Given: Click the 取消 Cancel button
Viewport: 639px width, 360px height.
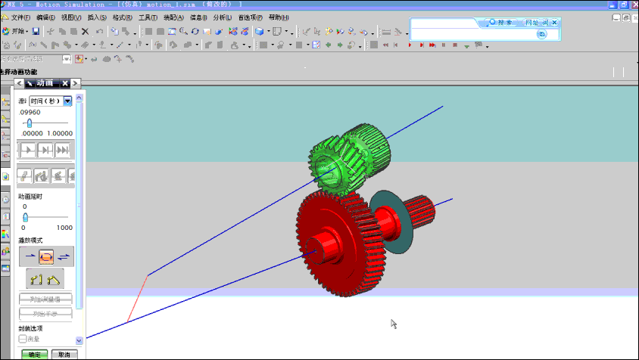Looking at the screenshot, I should [x=64, y=354].
